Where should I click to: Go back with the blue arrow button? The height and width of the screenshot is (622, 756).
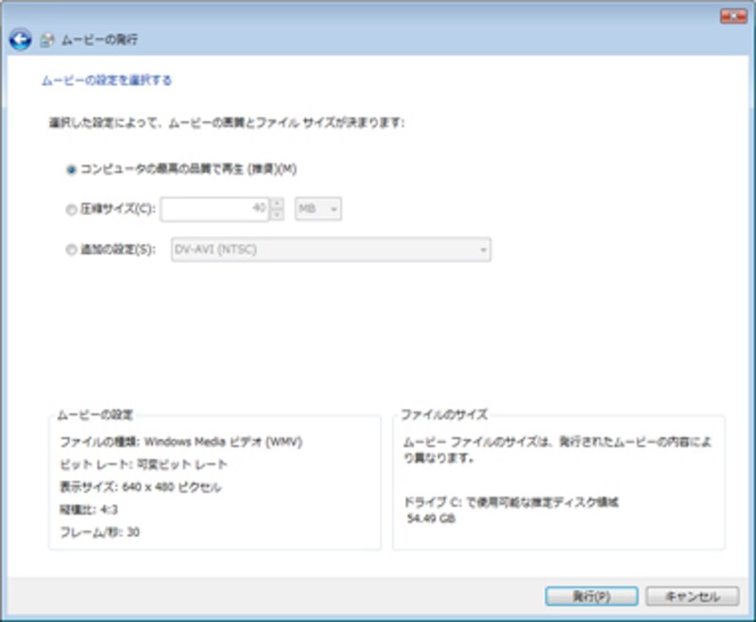pos(20,40)
